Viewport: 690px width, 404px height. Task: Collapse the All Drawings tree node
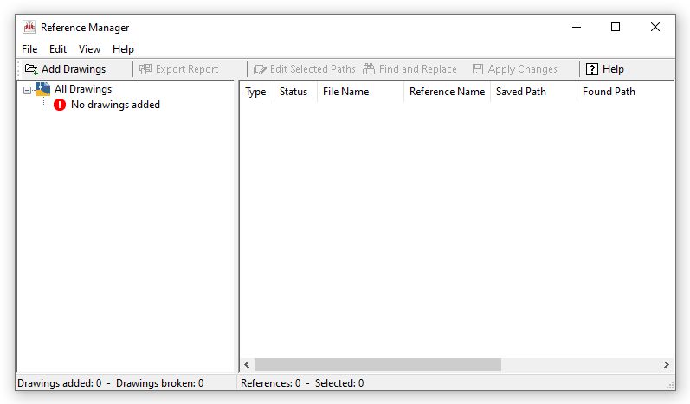[x=28, y=90]
